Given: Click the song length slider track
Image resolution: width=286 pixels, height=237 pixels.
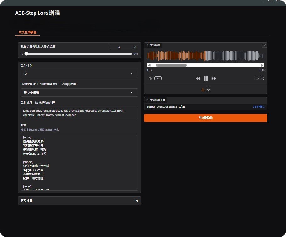Looking at the screenshot, I should [x=78, y=54].
